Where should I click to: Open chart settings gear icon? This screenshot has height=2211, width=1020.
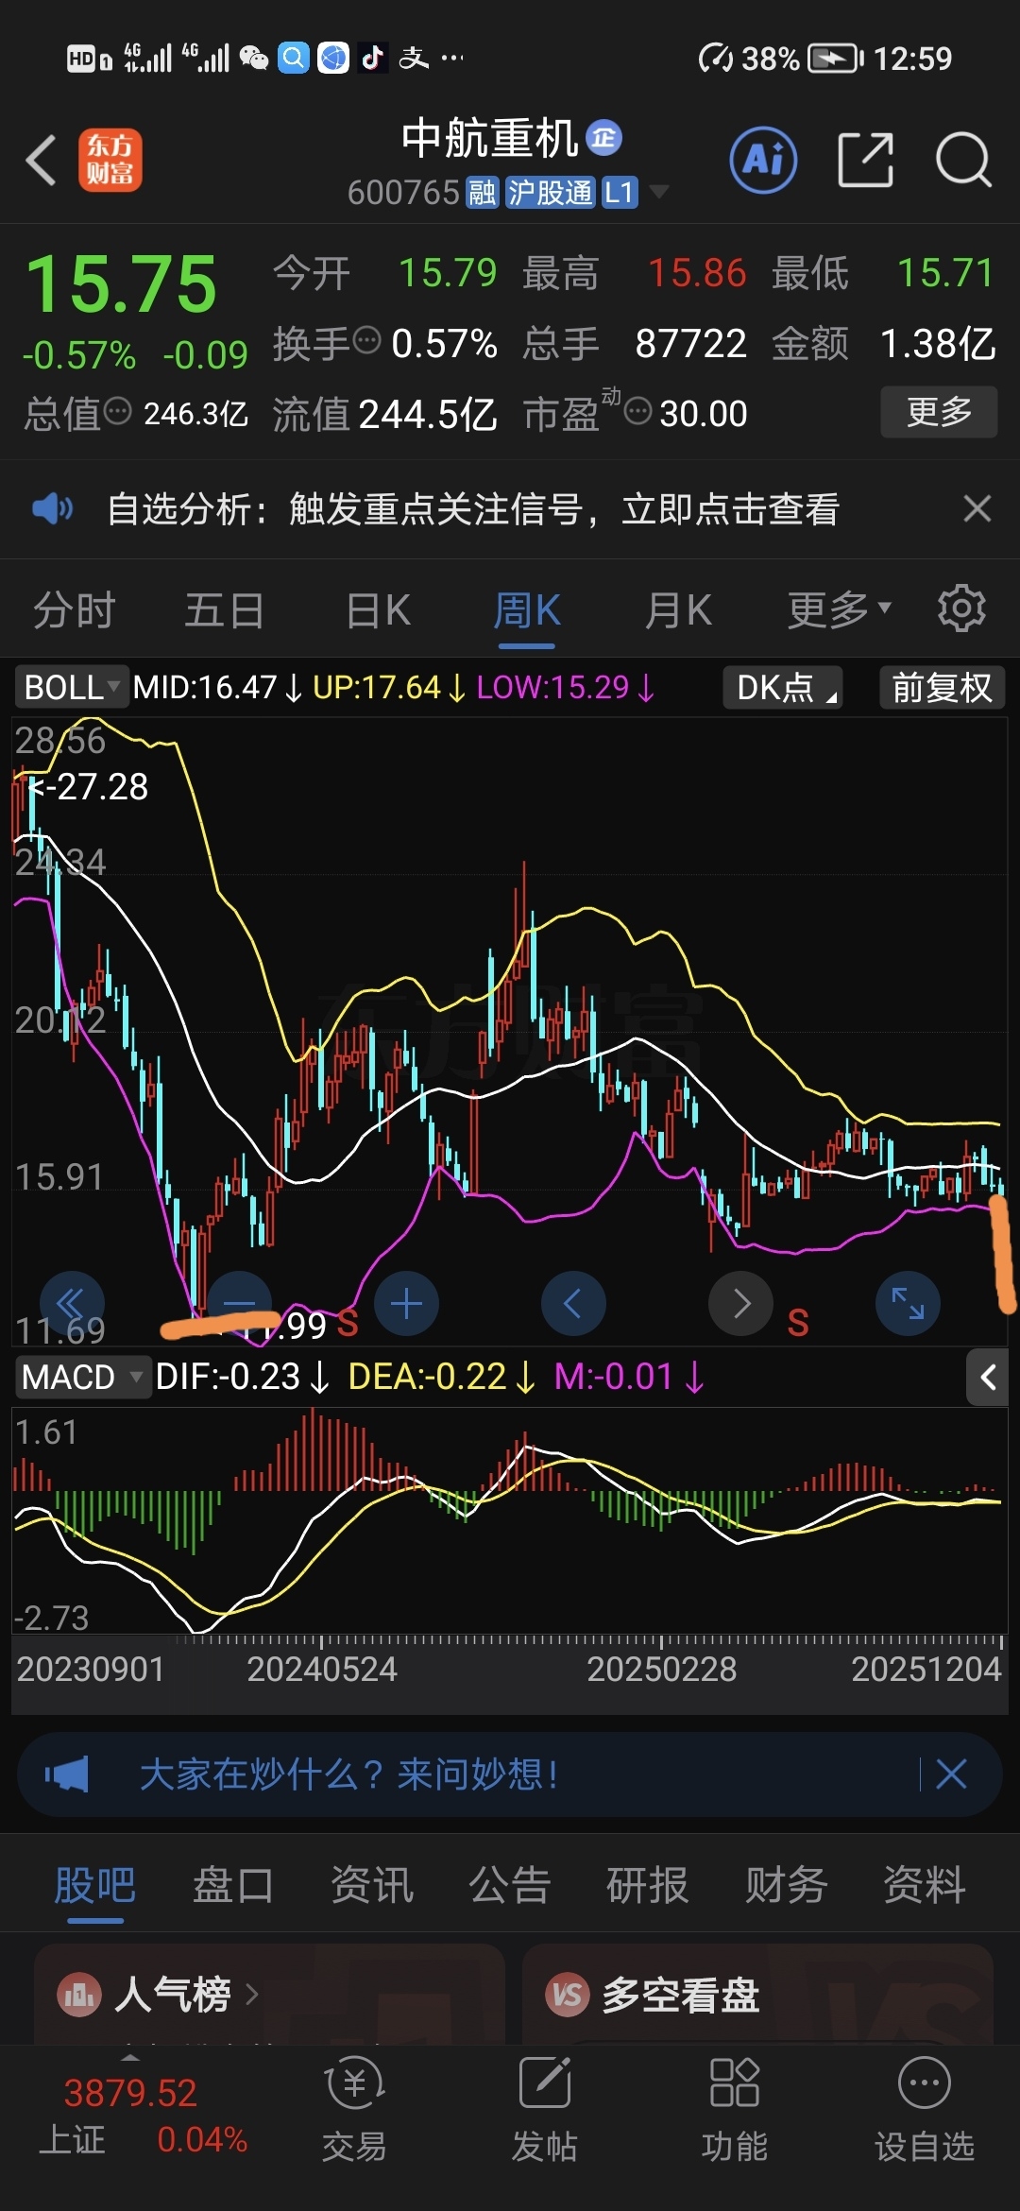tap(961, 608)
